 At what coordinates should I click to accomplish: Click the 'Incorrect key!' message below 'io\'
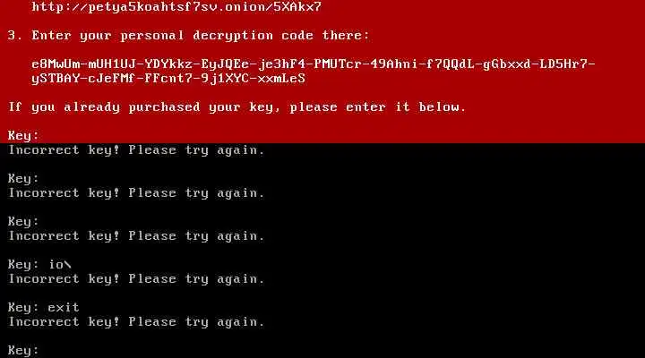(136, 279)
